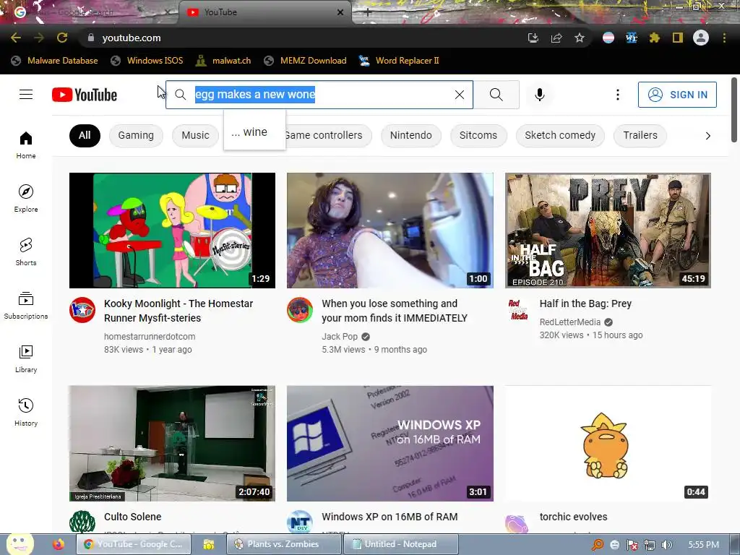Switch to the YouTube browser tab

(264, 12)
